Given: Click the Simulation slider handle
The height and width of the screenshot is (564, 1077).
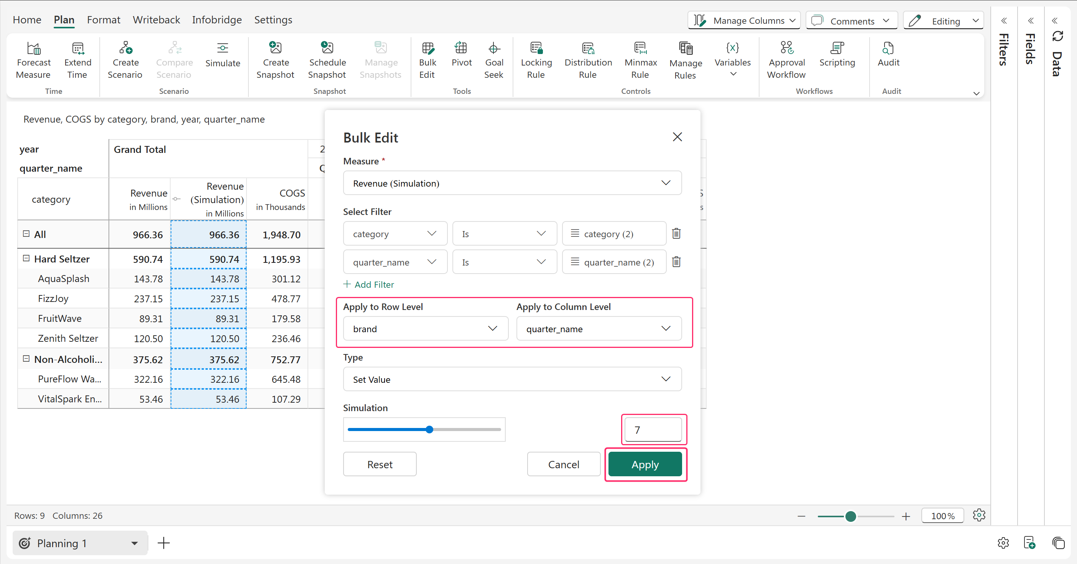Looking at the screenshot, I should 429,430.
